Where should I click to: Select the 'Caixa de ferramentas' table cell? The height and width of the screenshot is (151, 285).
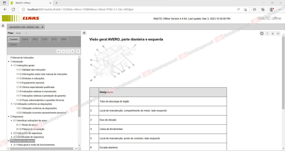[x=163, y=129]
